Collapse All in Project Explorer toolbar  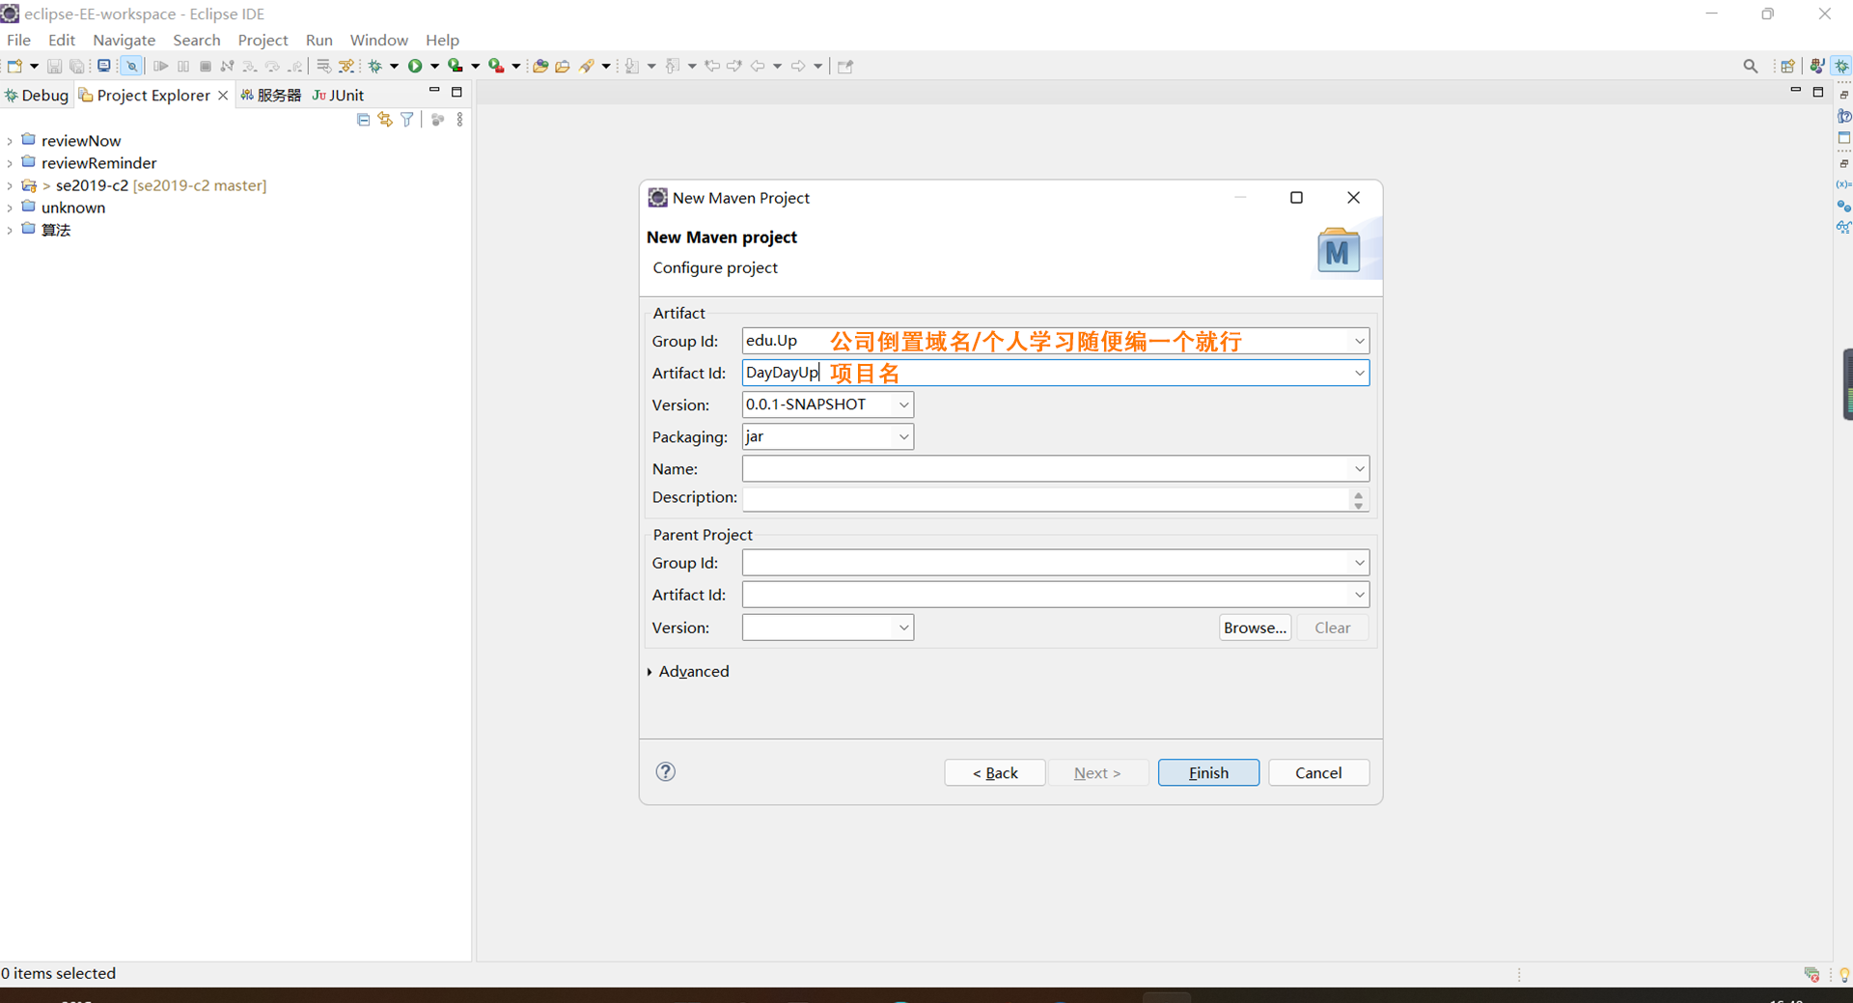(363, 119)
